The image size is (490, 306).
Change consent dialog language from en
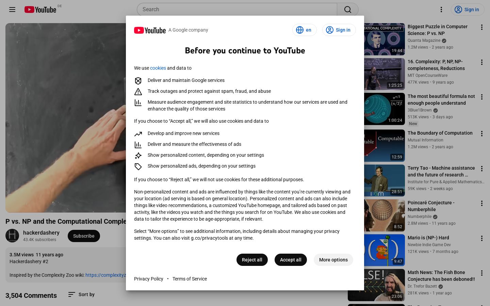click(x=305, y=30)
